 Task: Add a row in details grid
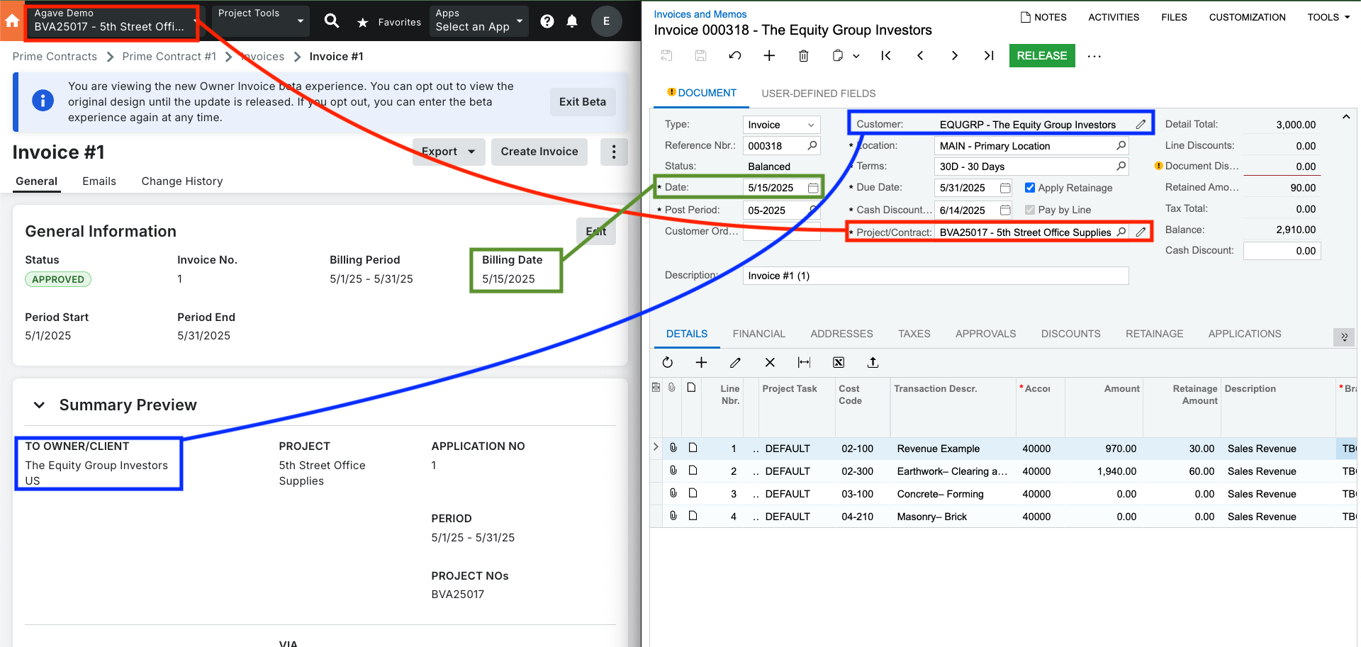coord(701,362)
